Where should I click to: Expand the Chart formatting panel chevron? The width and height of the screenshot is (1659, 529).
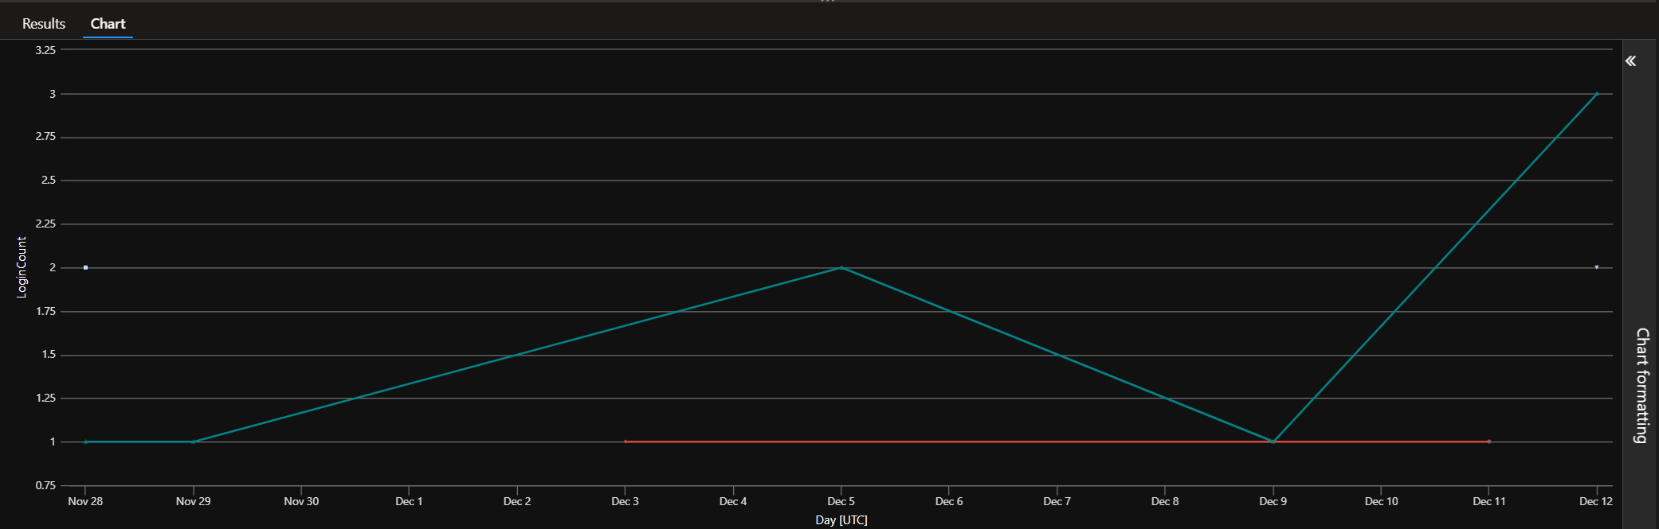pyautogui.click(x=1630, y=61)
